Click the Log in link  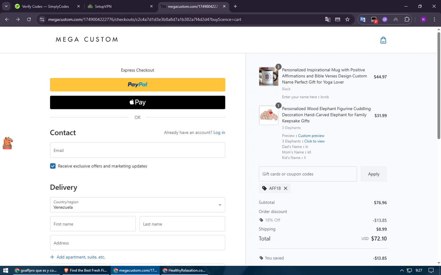coord(219,133)
